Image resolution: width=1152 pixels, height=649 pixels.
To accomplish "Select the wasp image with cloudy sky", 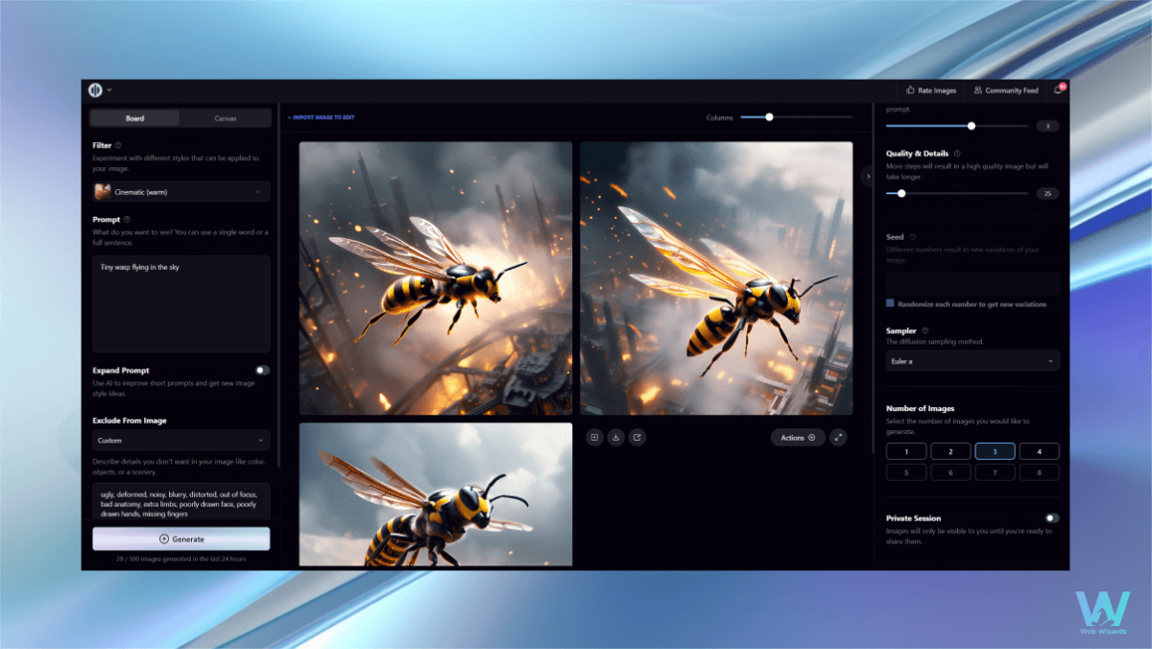I will pyautogui.click(x=436, y=494).
